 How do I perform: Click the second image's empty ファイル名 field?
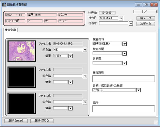(x=68, y=70)
